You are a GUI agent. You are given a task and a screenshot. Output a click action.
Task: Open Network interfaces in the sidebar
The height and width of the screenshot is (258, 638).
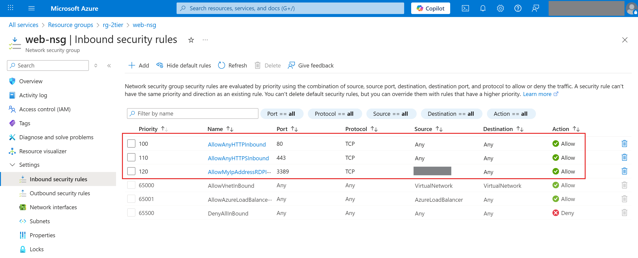point(53,207)
